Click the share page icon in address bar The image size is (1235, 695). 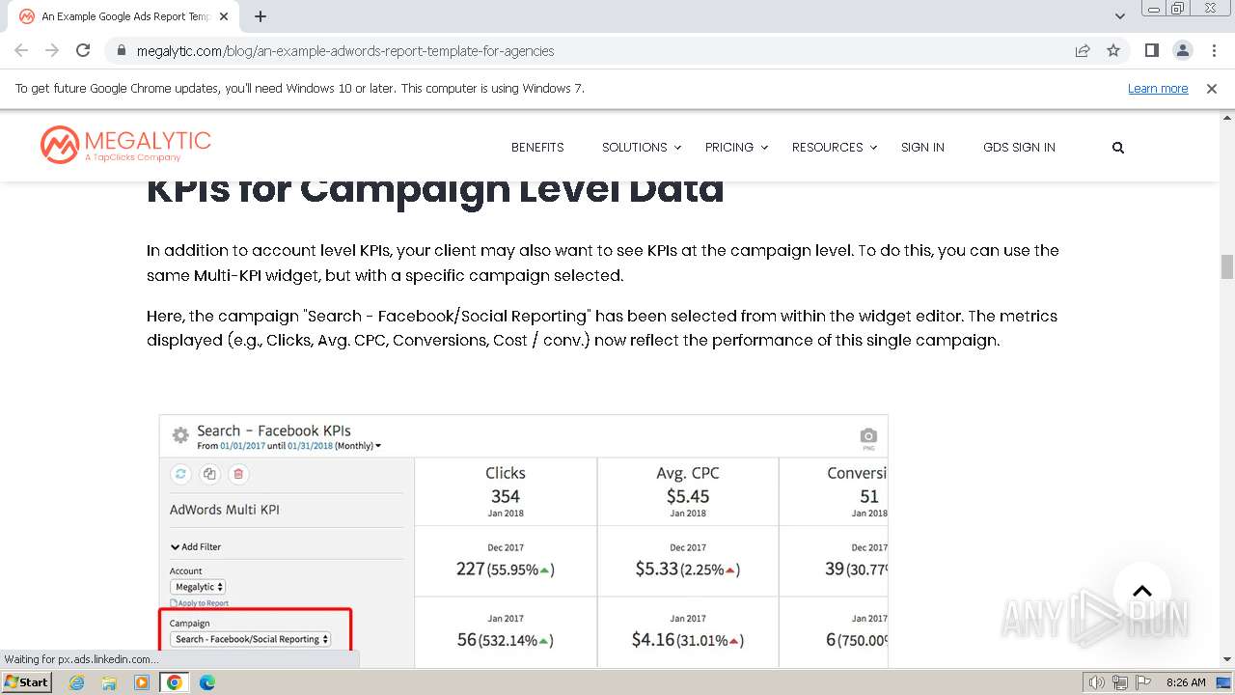[x=1083, y=50]
